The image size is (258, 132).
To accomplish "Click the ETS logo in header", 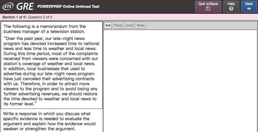I will tap(8, 6).
